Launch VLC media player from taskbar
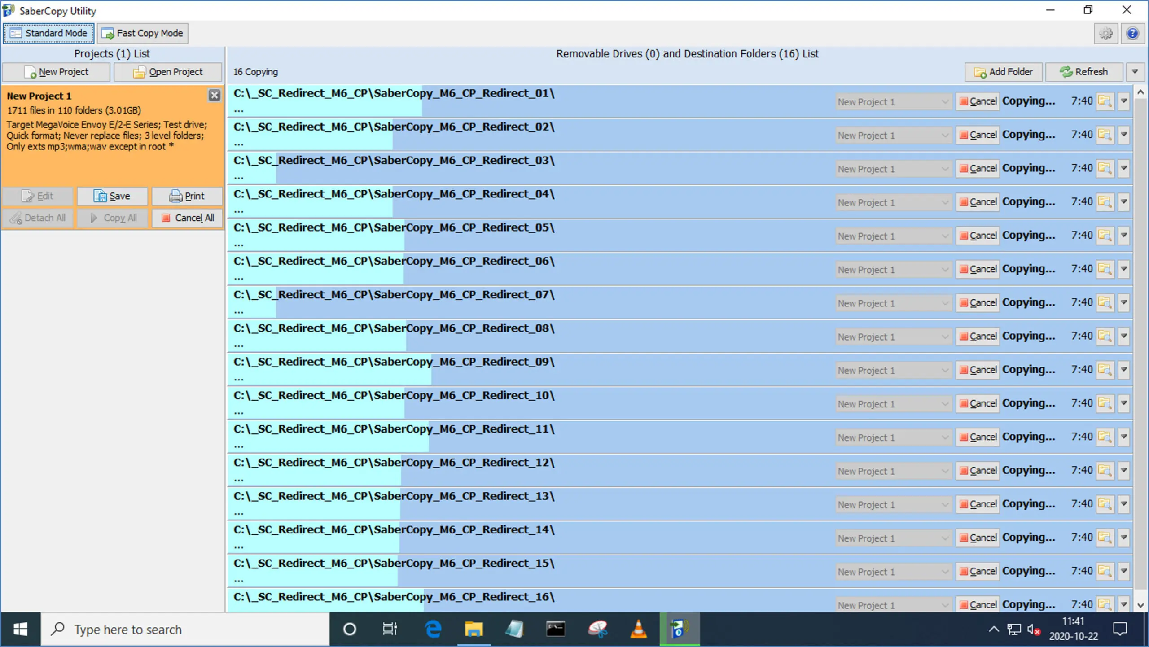The height and width of the screenshot is (647, 1149). coord(639,630)
